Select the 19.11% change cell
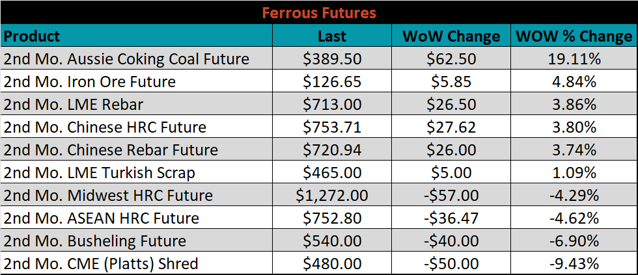The height and width of the screenshot is (275, 638). (574, 59)
